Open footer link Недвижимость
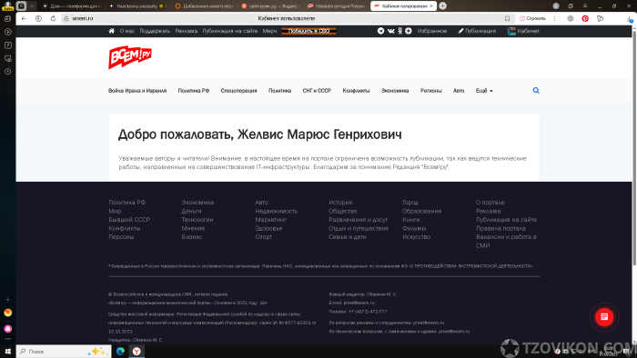 click(277, 211)
